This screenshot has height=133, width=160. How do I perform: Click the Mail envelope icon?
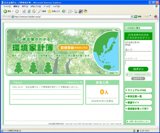tap(70, 11)
